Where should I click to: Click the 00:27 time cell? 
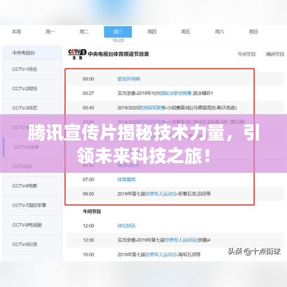click(x=88, y=93)
